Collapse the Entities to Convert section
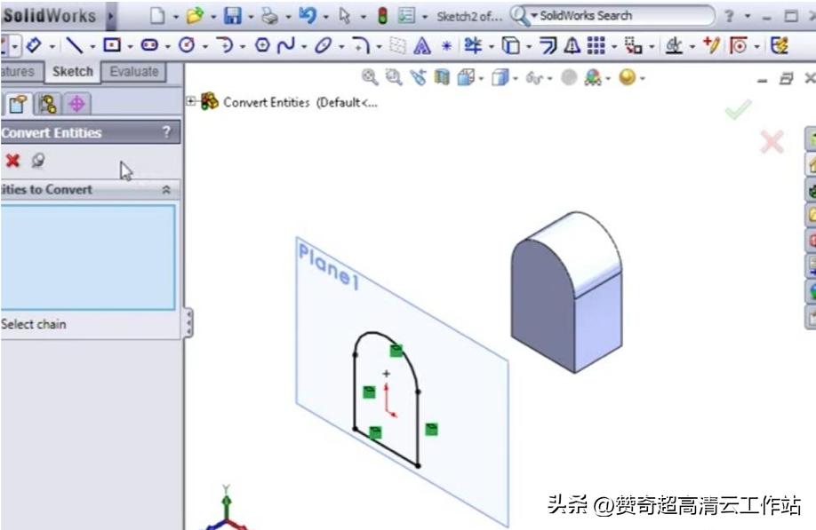This screenshot has height=530, width=816. [x=166, y=190]
